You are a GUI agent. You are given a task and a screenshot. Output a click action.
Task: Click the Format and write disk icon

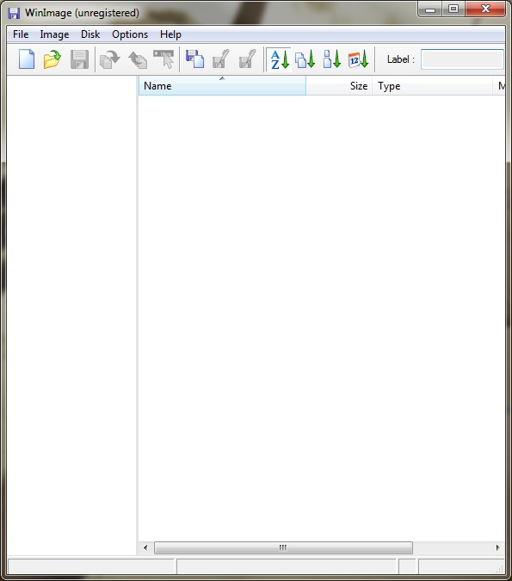pos(248,59)
